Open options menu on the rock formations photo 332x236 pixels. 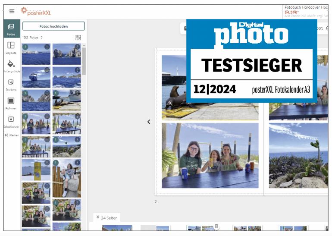77,47
